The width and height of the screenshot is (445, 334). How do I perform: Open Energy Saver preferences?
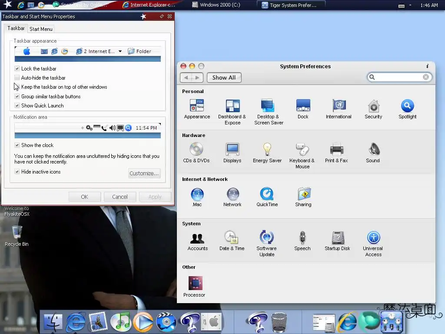click(267, 153)
